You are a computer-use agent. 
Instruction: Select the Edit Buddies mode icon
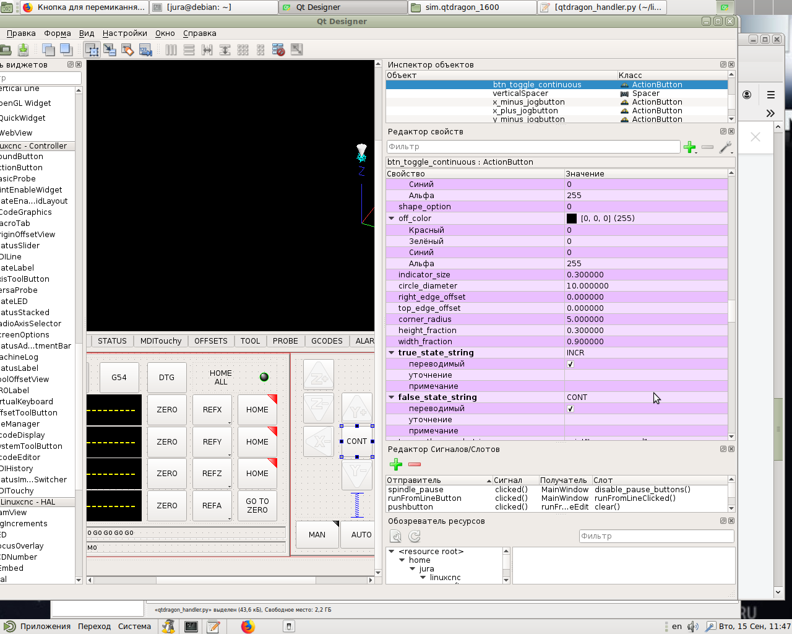[x=127, y=50]
